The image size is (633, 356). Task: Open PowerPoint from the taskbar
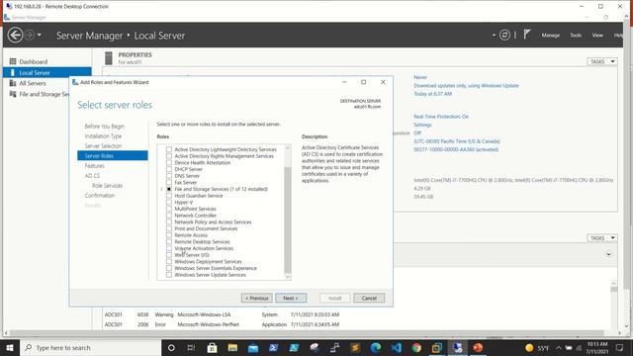coord(478,347)
